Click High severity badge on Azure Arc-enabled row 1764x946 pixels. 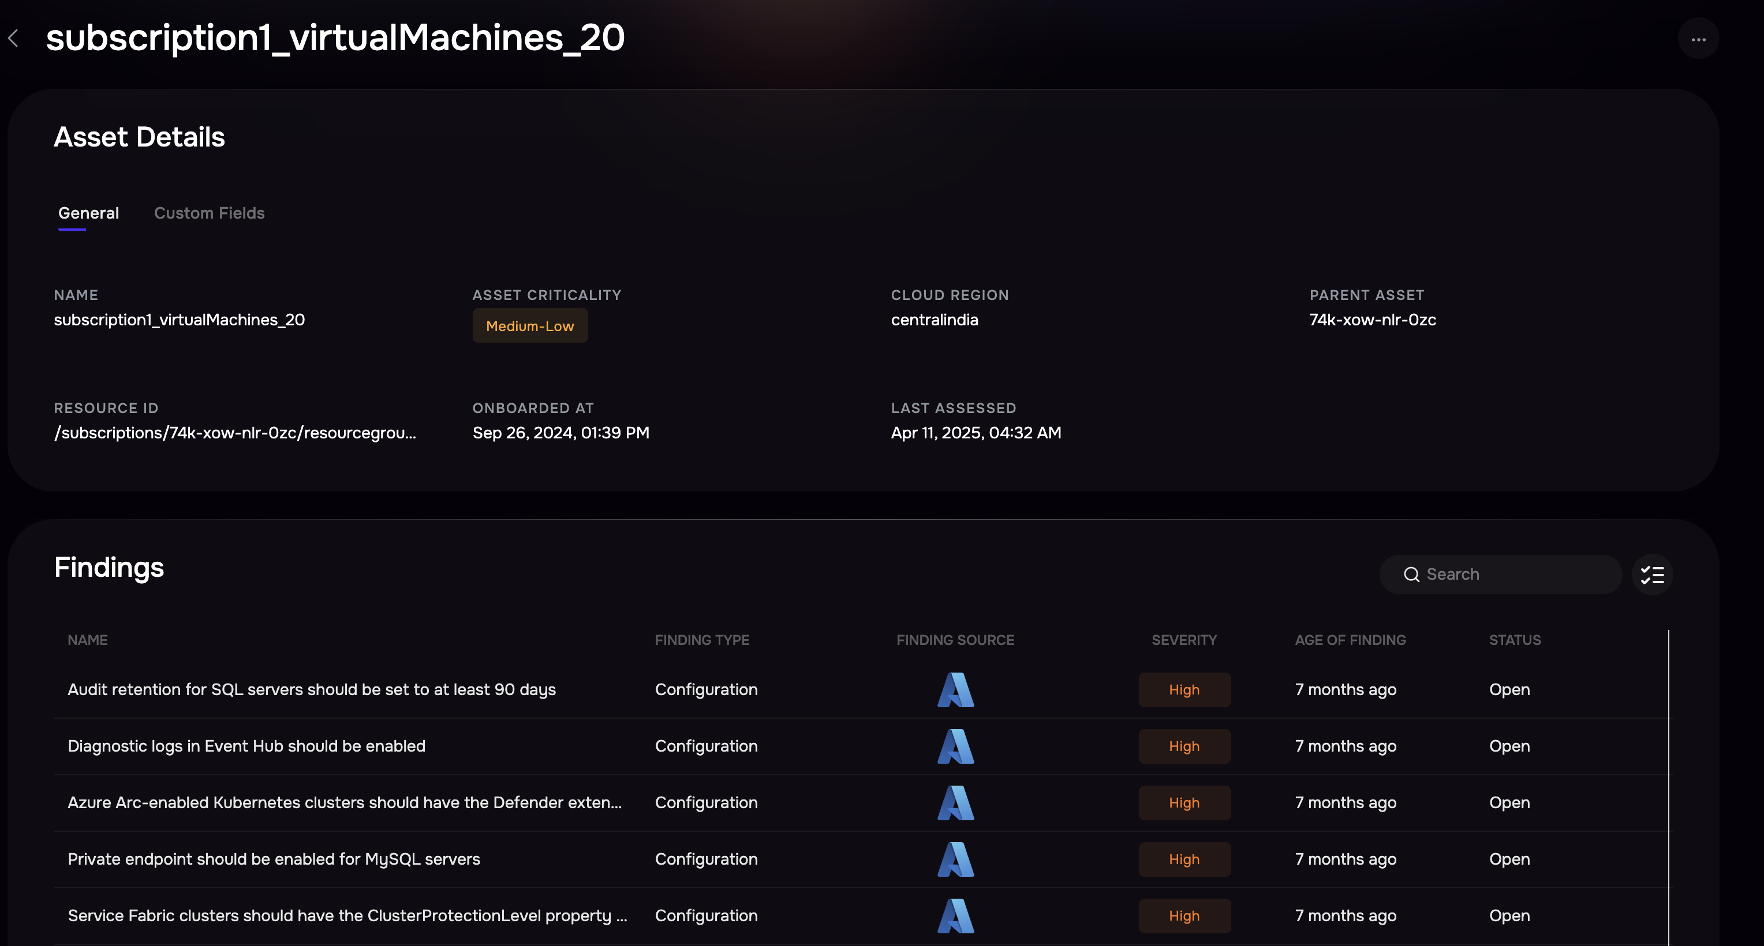click(1184, 802)
